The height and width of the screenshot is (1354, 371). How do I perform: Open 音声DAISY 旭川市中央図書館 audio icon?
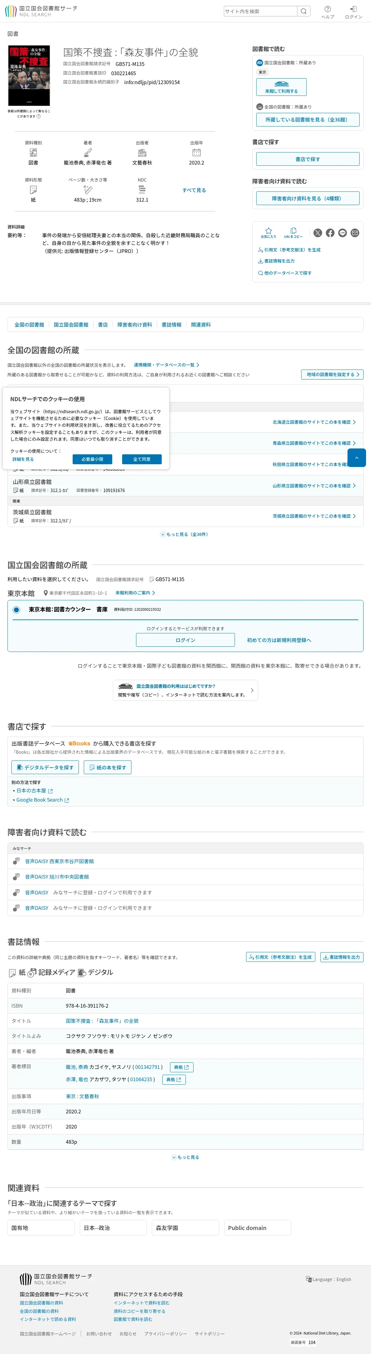point(16,876)
